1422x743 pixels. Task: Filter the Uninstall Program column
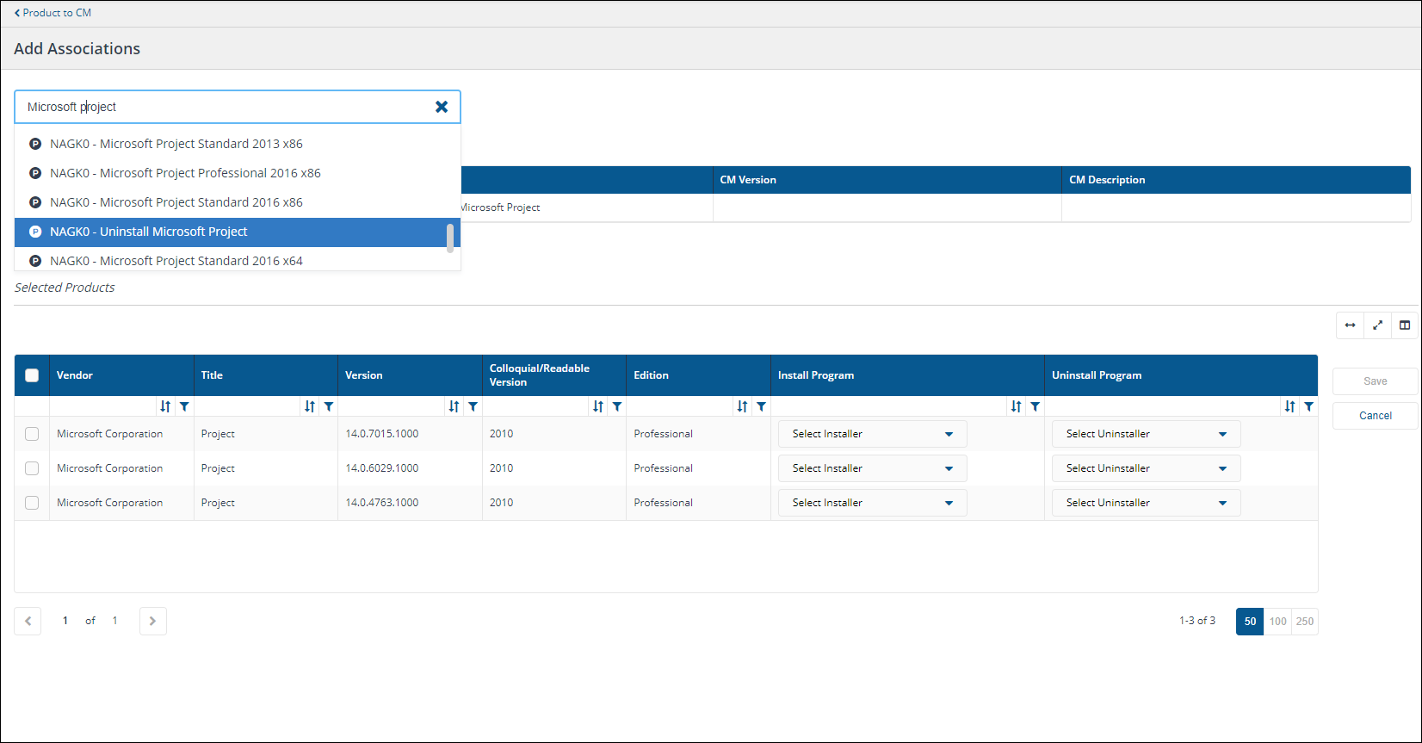click(x=1308, y=406)
